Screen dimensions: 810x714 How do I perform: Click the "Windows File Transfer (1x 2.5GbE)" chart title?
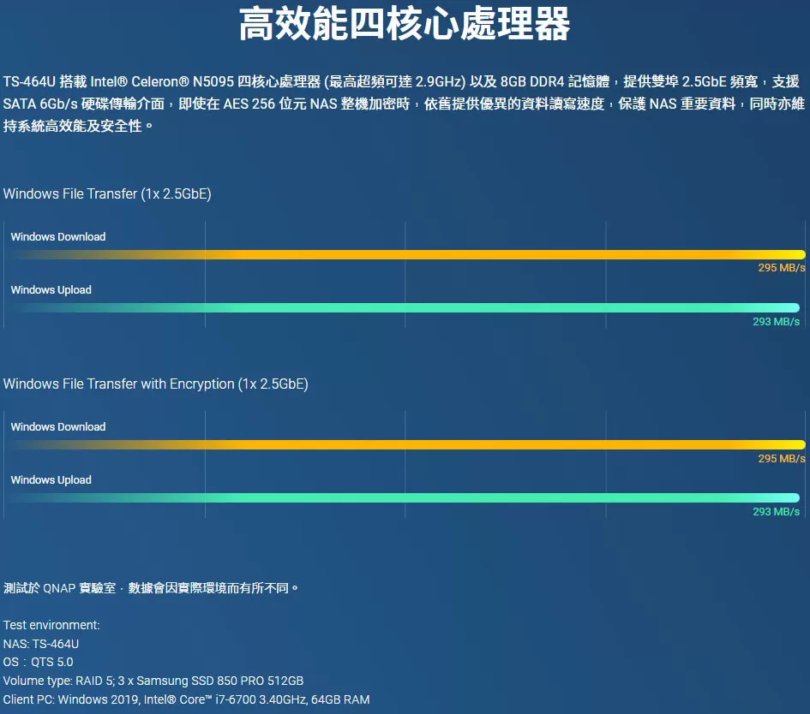(107, 194)
